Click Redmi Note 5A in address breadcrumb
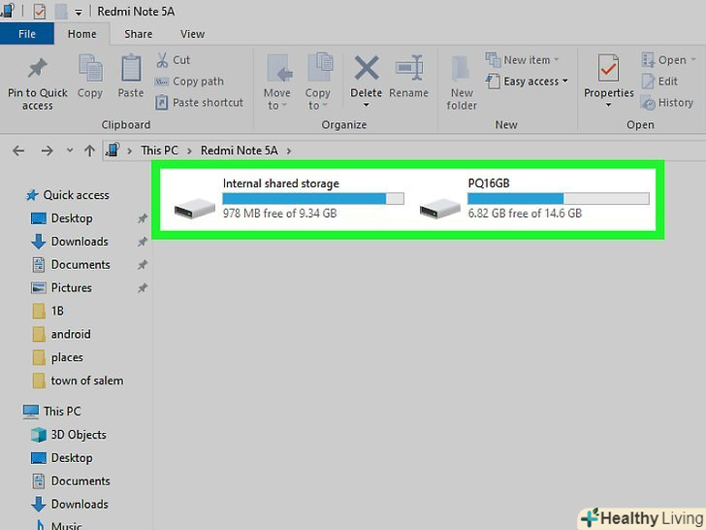Image resolution: width=706 pixels, height=530 pixels. pos(240,150)
